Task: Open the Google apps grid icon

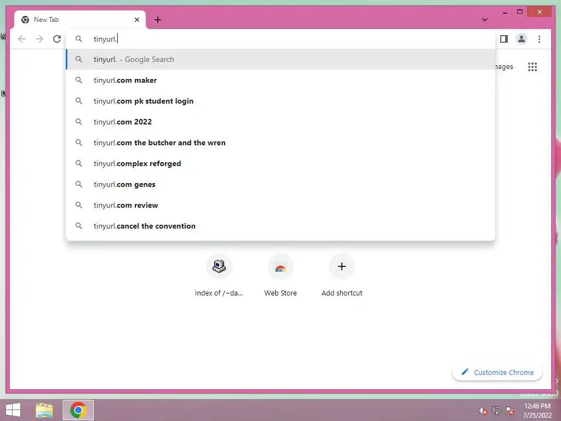Action: click(x=533, y=66)
